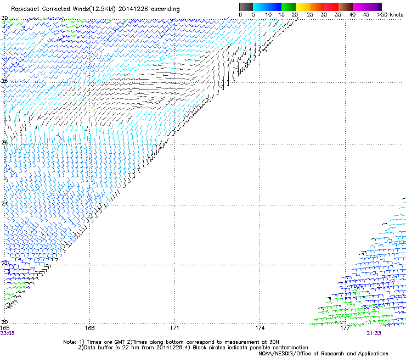Click latitude label 24
406x357 pixels.
[x=4, y=204]
